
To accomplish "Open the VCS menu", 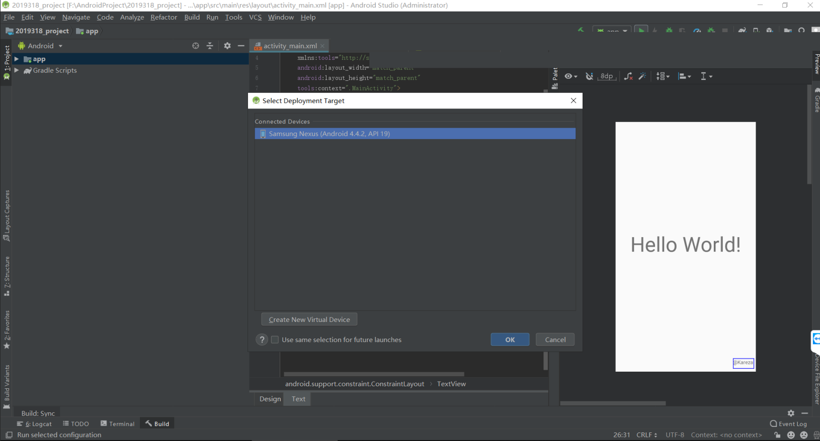I will coord(256,17).
